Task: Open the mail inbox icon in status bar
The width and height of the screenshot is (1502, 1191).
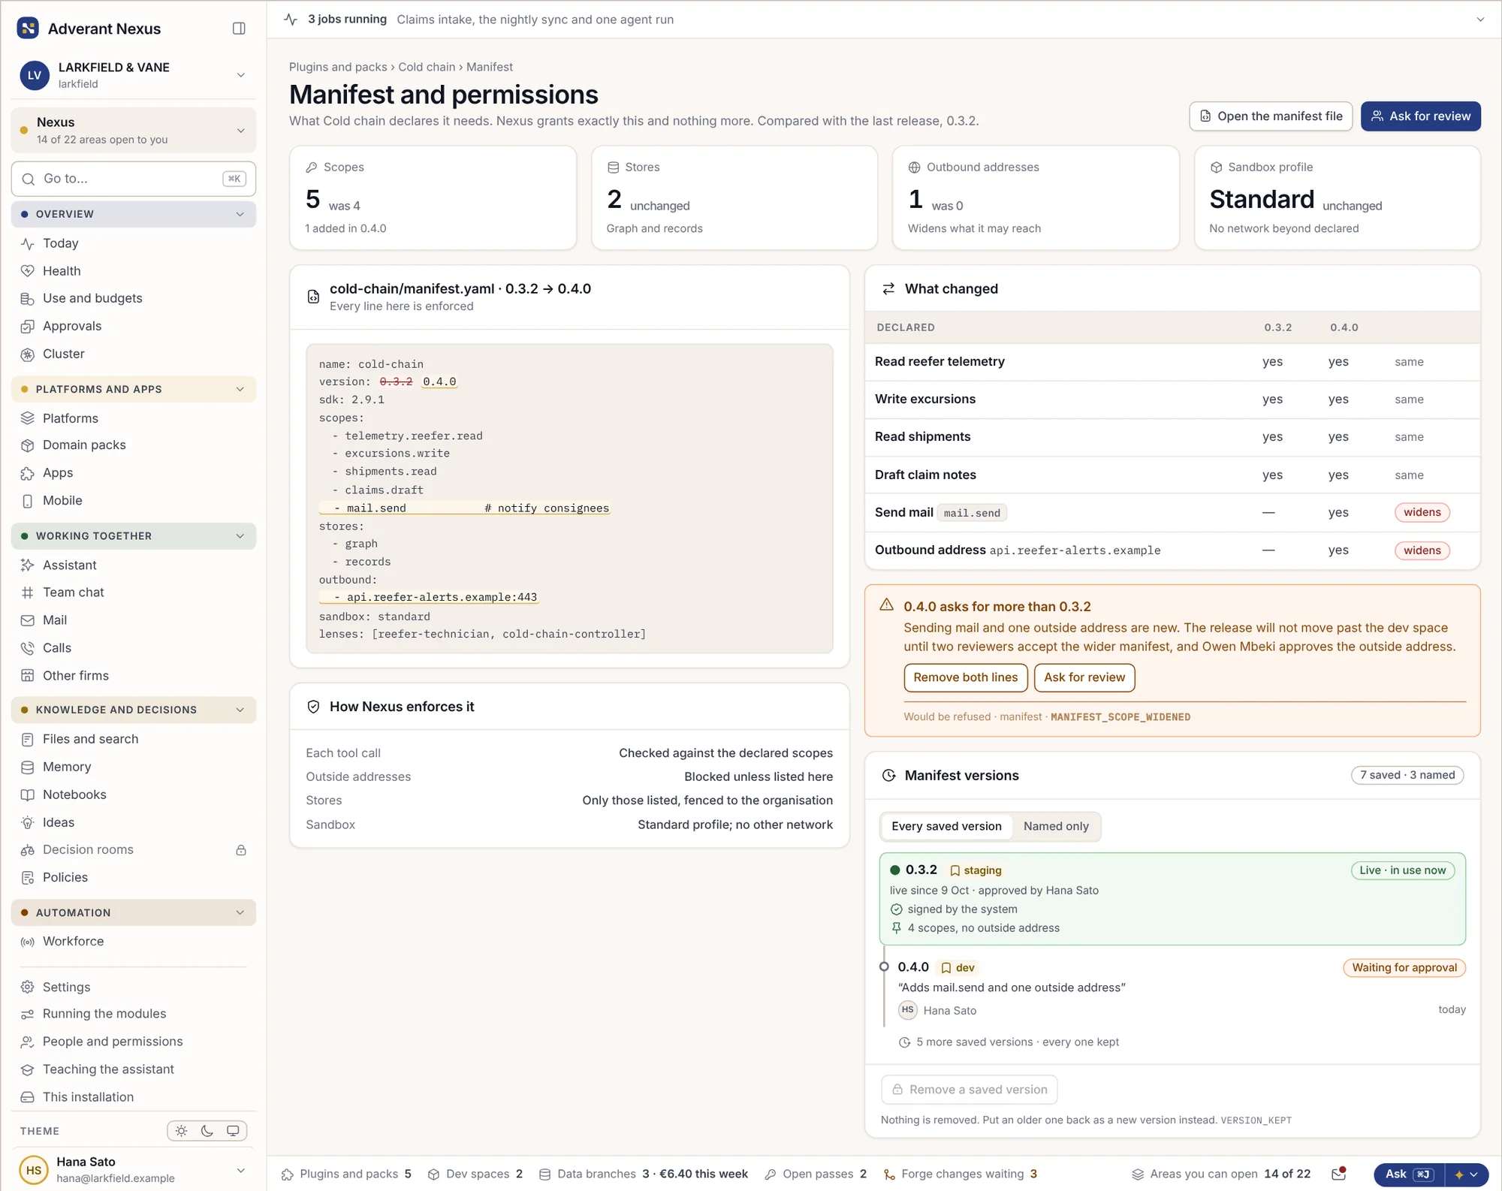Action: pos(1338,1174)
